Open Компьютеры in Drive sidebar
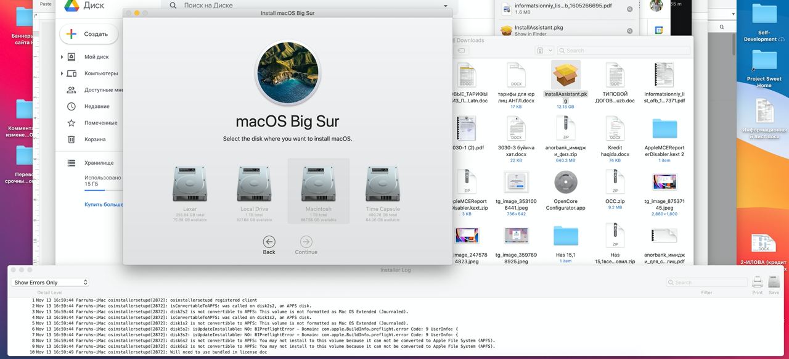This screenshot has height=359, width=789. click(x=101, y=73)
